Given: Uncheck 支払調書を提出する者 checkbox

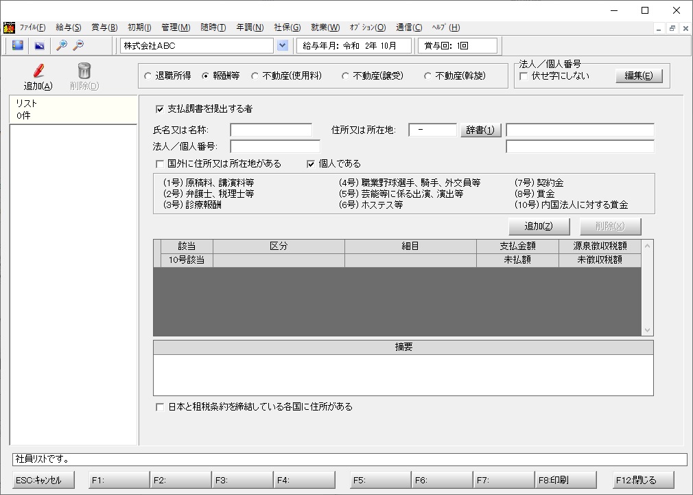Looking at the screenshot, I should click(160, 109).
